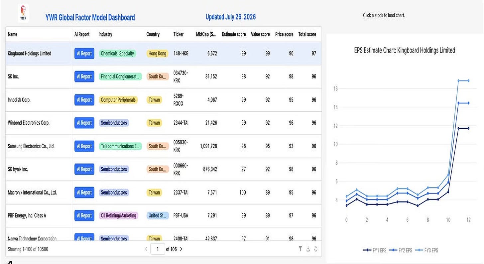This screenshot has height=264, width=484.
Task: Click the Industry column header
Action: tap(105, 34)
